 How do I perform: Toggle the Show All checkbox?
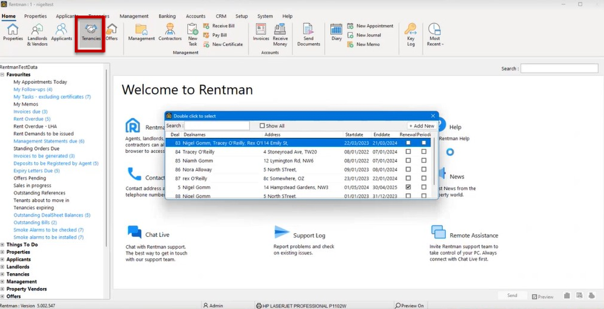pyautogui.click(x=262, y=125)
